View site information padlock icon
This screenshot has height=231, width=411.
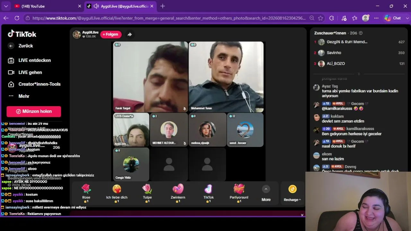(28, 18)
